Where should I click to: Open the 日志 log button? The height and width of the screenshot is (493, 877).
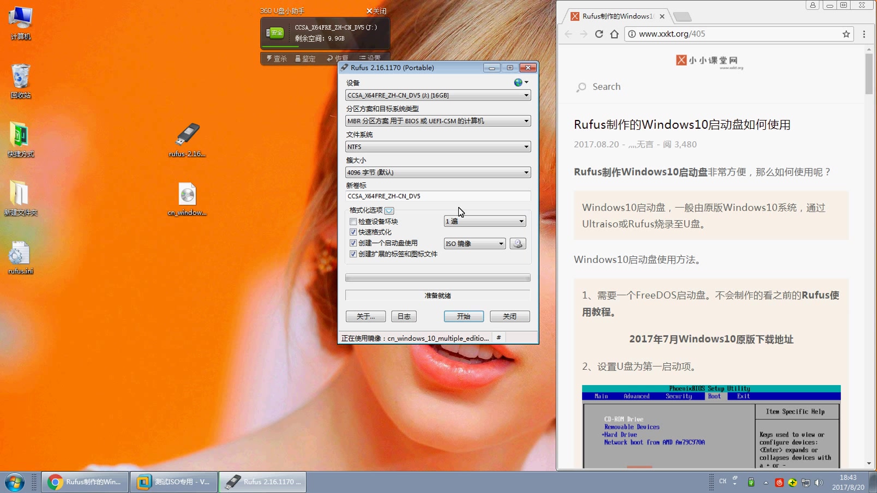coord(404,316)
